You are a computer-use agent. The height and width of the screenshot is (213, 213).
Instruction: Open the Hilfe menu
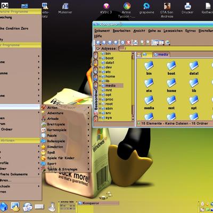[98, 36]
